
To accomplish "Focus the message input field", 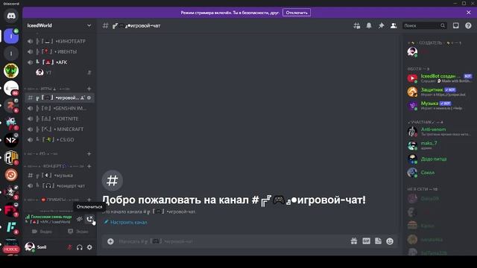I will (231, 241).
